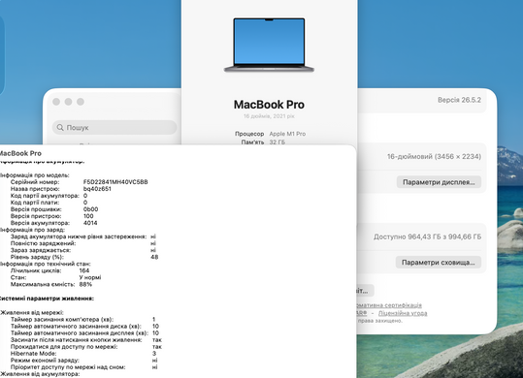Click the Версія 26.5.2 label
The height and width of the screenshot is (378, 523).
(459, 100)
